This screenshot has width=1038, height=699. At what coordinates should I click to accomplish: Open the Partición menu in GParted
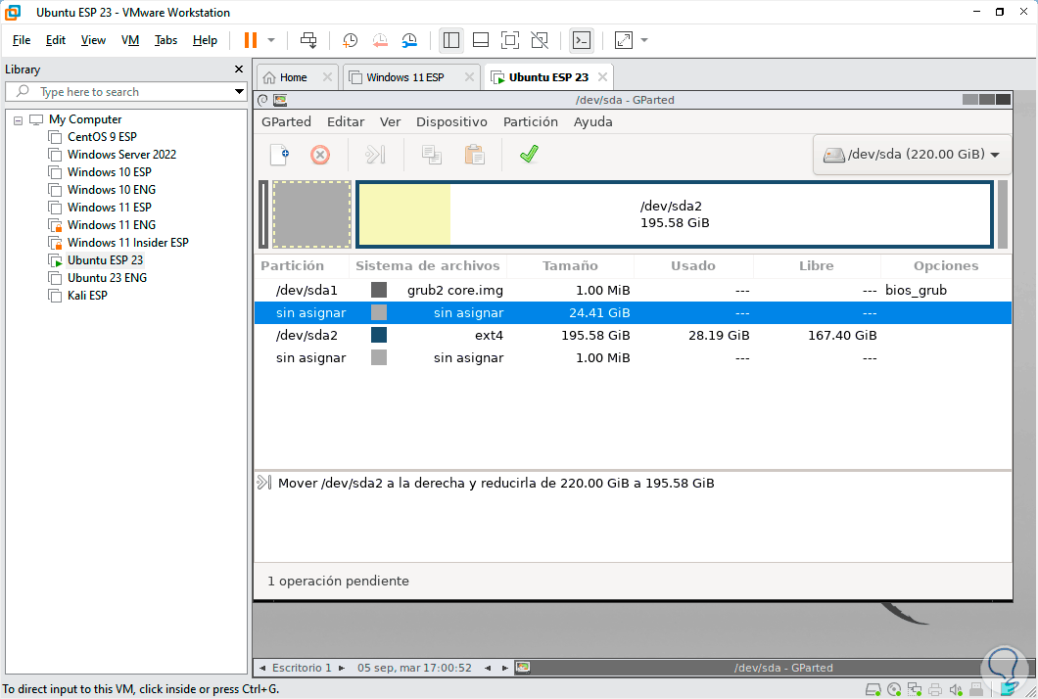coord(530,121)
